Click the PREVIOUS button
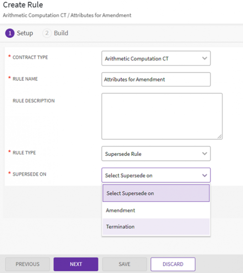This screenshot has height=273, width=243. point(27,264)
